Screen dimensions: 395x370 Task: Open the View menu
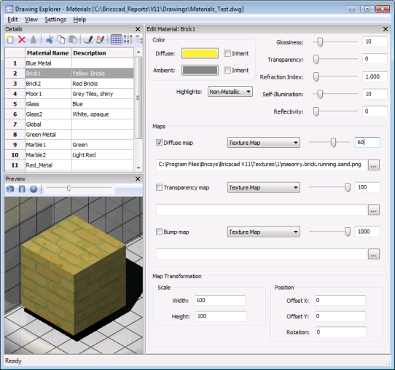[x=31, y=20]
